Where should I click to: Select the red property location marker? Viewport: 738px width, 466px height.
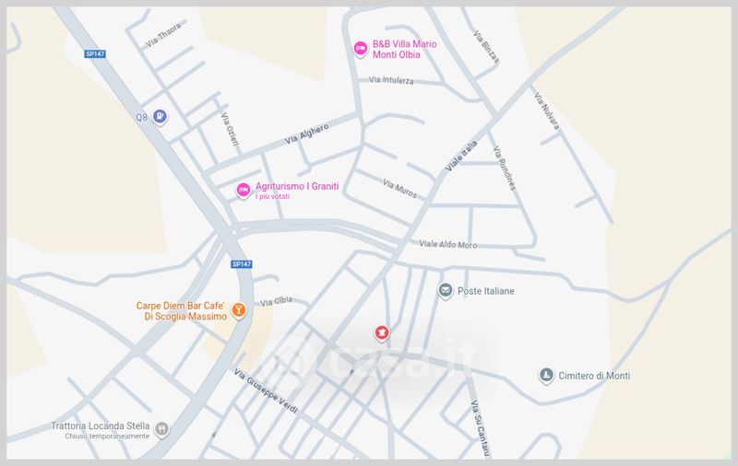(x=382, y=333)
